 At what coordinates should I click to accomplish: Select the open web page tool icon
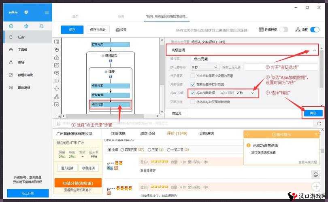pos(56,42)
